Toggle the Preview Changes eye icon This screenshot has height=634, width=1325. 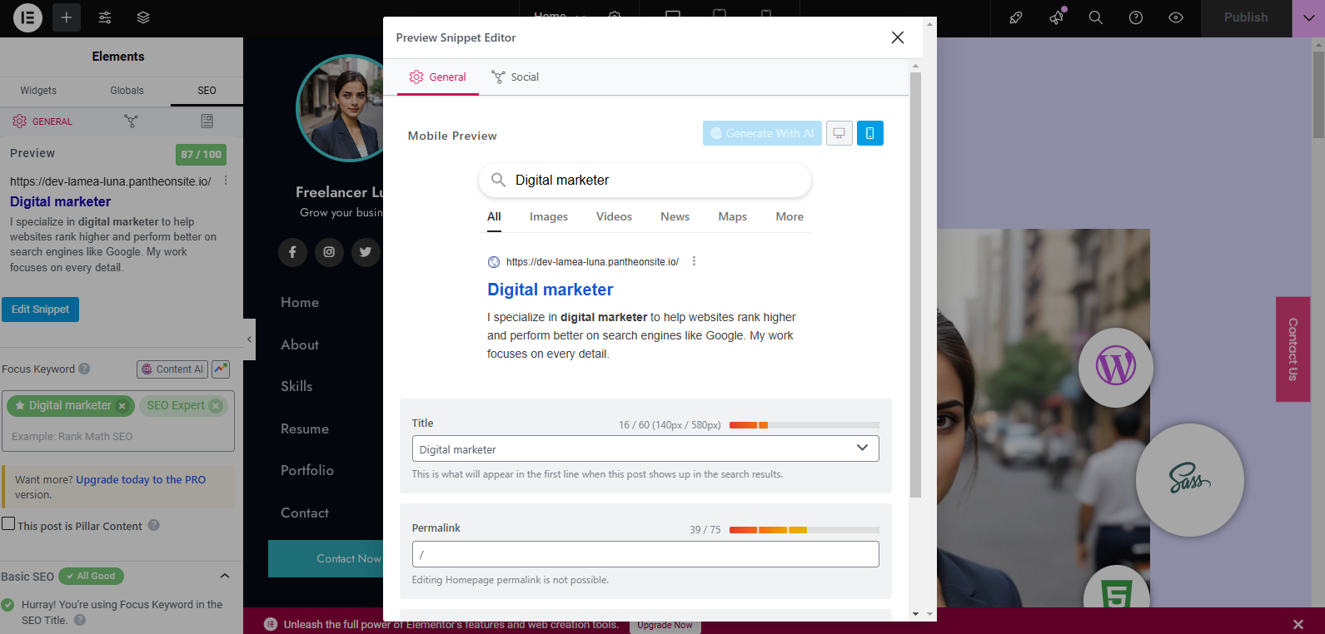(1176, 17)
